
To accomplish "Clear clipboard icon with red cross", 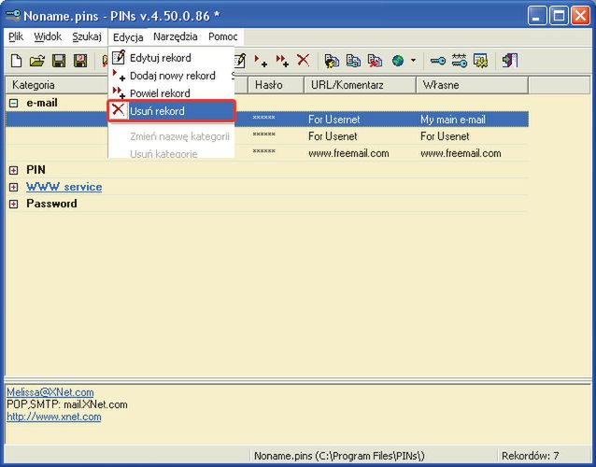I will pos(375,61).
